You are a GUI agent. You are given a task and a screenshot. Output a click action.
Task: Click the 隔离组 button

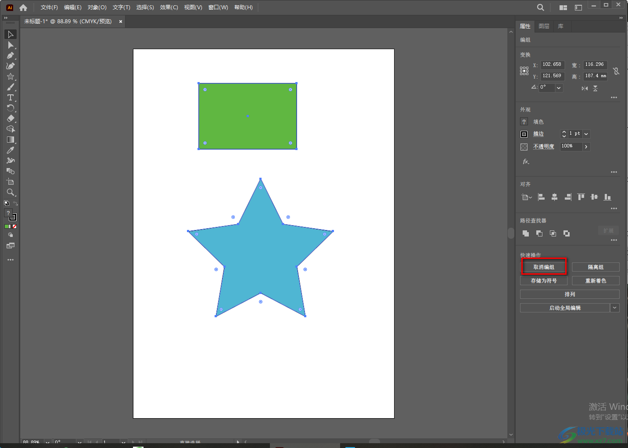596,267
